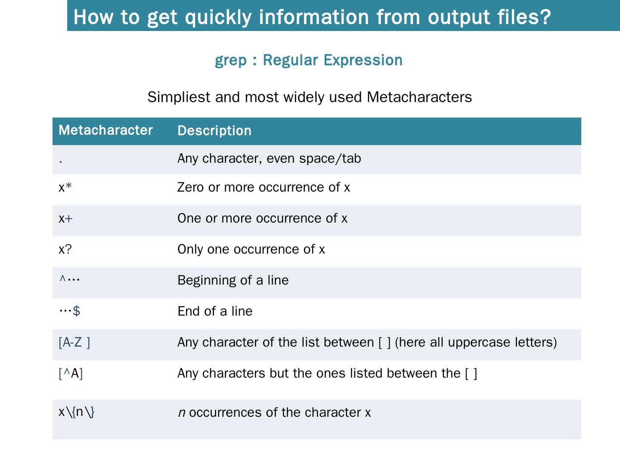Click the 'x\{n\}' metacharacter cell
Viewport: 620px width, 465px height.
[77, 412]
